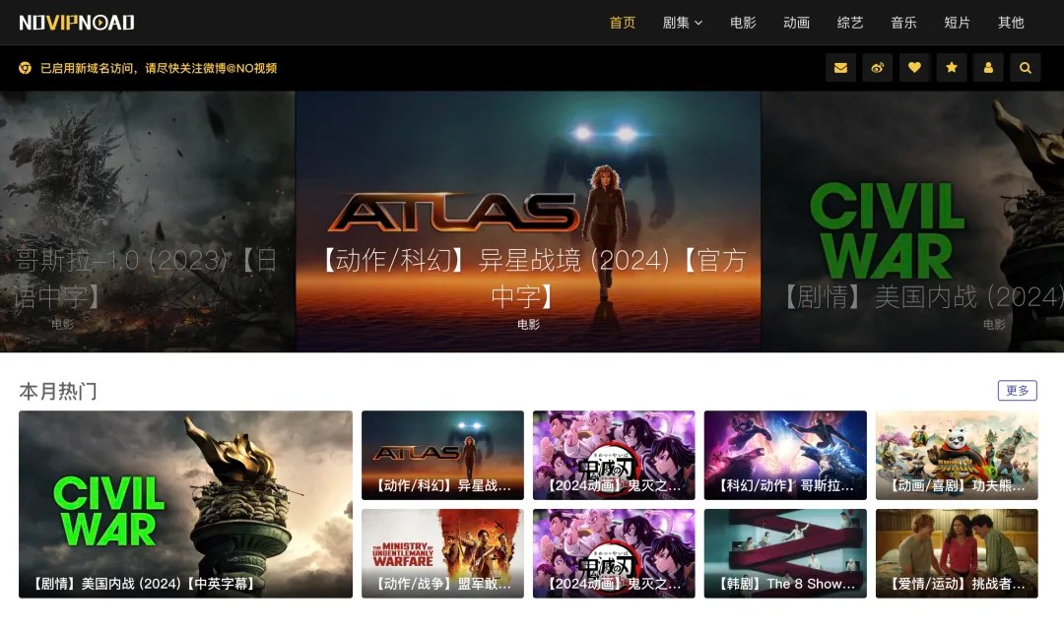Image resolution: width=1064 pixels, height=633 pixels.
Task: Open the 电影 nav item
Action: coord(743,23)
